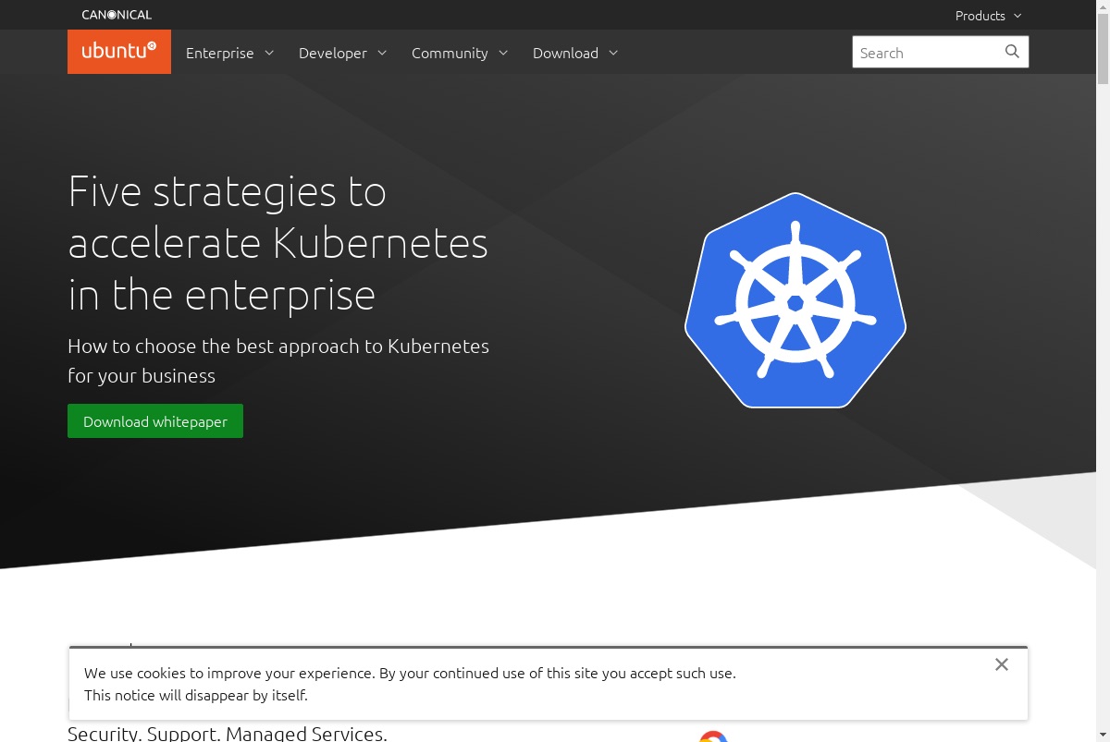Open the Developer menu

coord(343,53)
